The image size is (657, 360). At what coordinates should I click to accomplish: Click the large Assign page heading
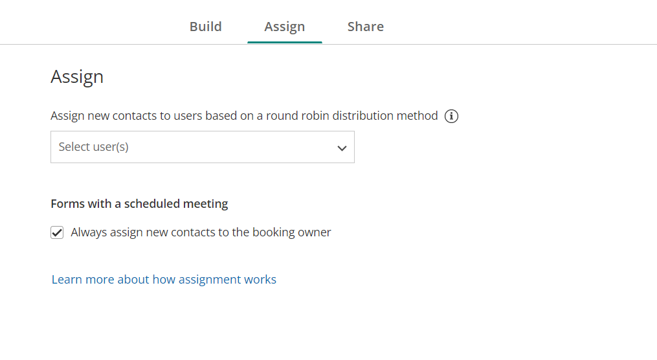coord(77,76)
